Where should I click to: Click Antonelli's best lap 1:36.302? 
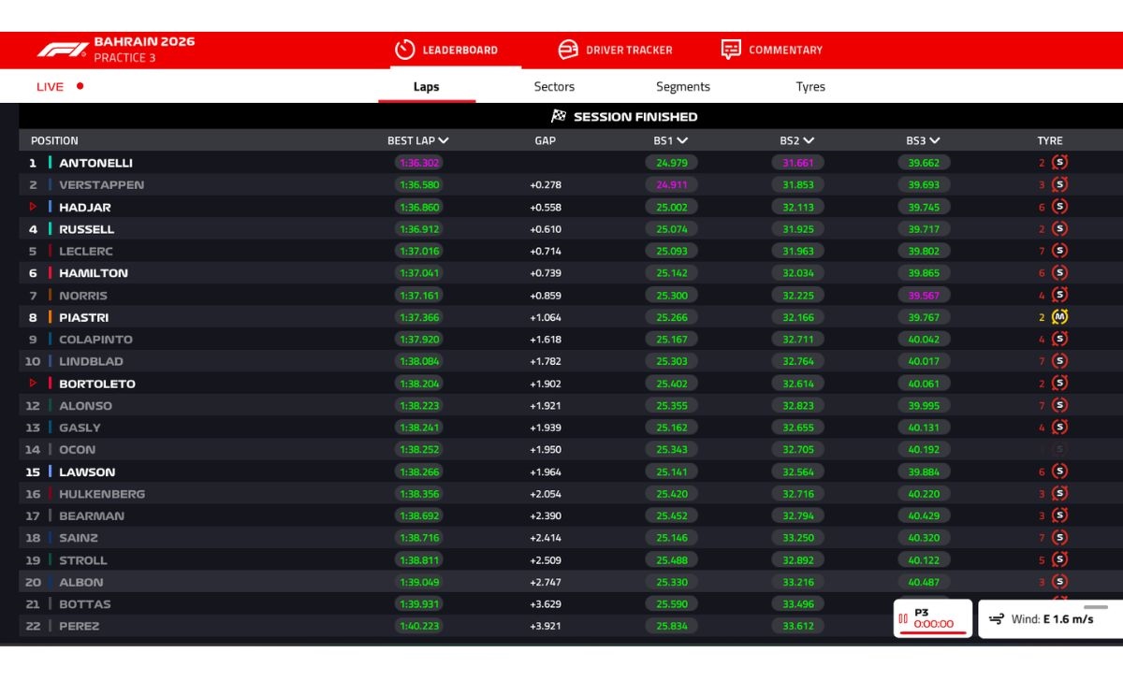pos(418,163)
